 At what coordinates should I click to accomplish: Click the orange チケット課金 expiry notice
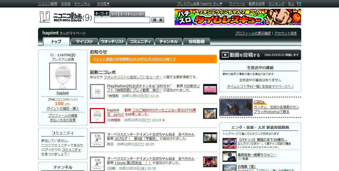(x=153, y=59)
